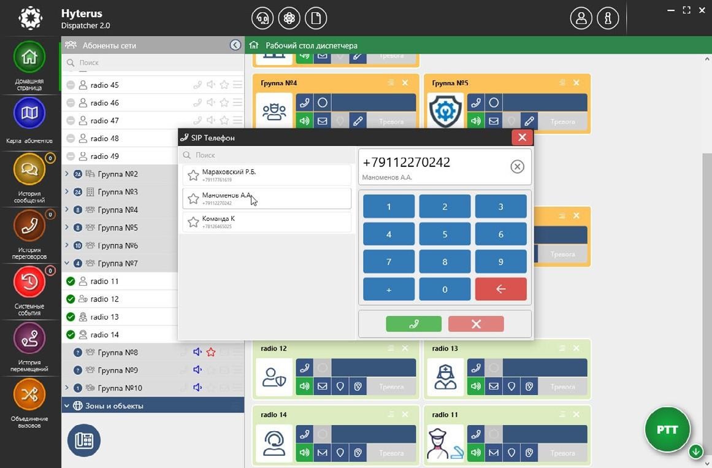The image size is (712, 468).
Task: Dial digit 1 on the keypad
Action: (389, 206)
